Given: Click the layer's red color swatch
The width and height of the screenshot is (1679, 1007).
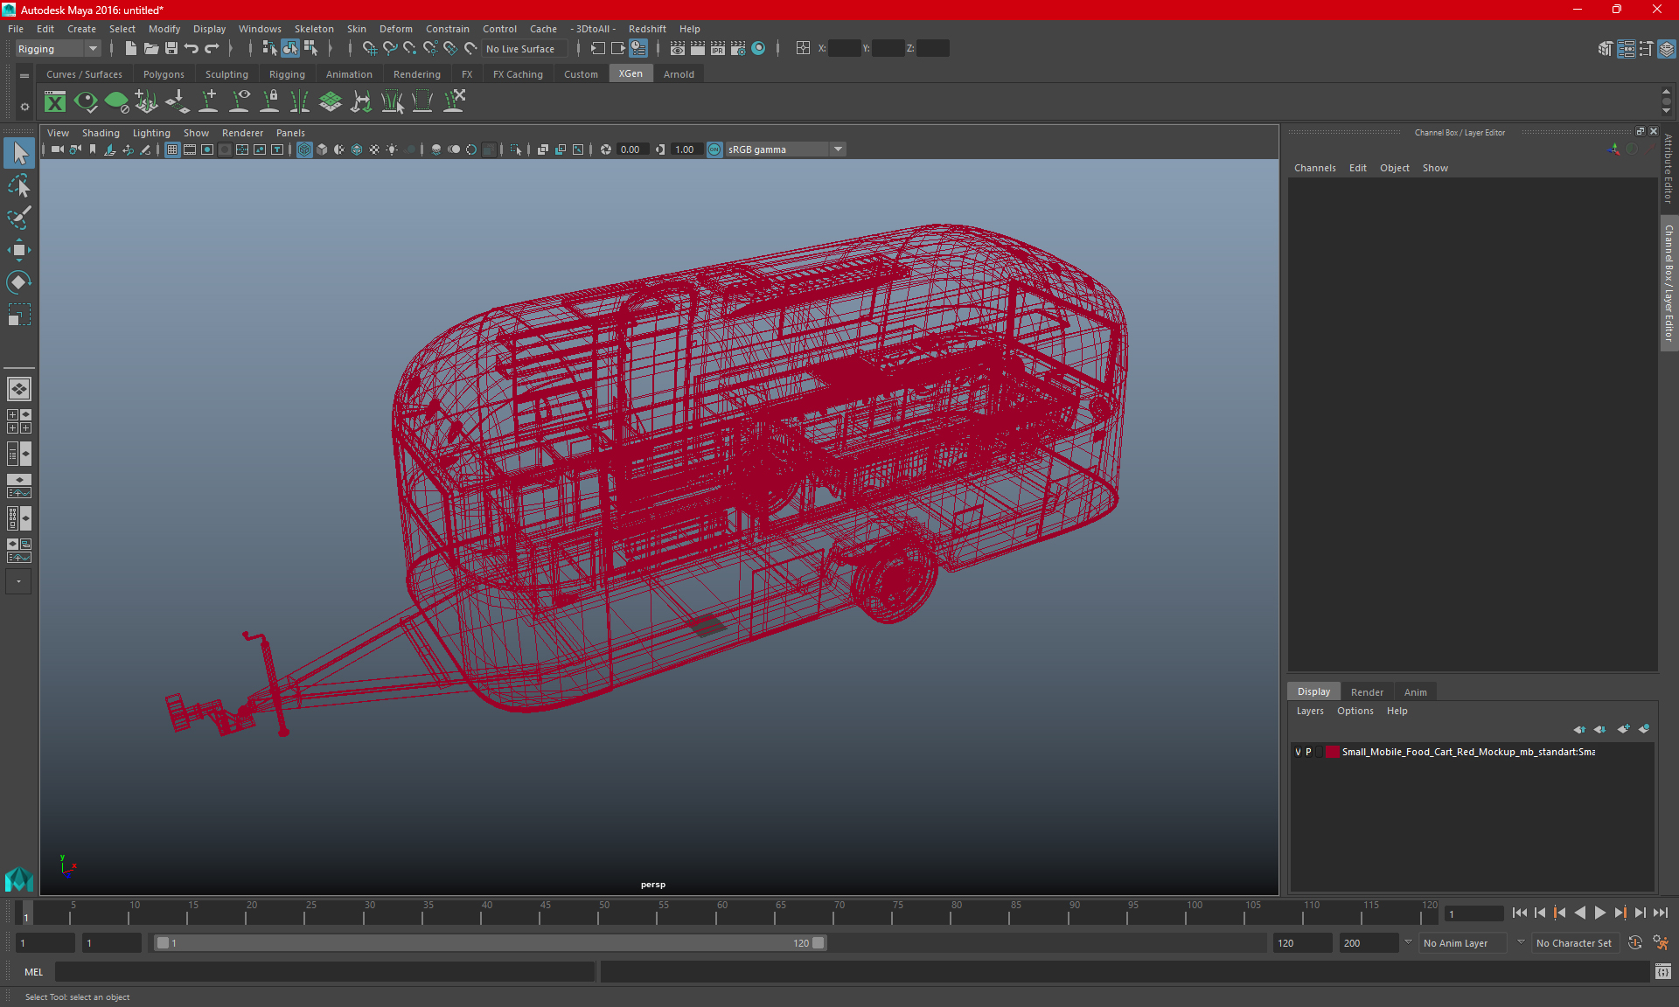Looking at the screenshot, I should coord(1332,752).
